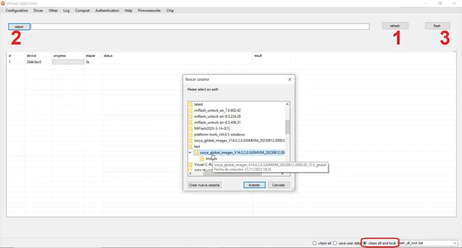Image resolution: width=462 pixels, height=248 pixels.
Task: Click Cancelar in the folder dialog
Action: tap(278, 185)
